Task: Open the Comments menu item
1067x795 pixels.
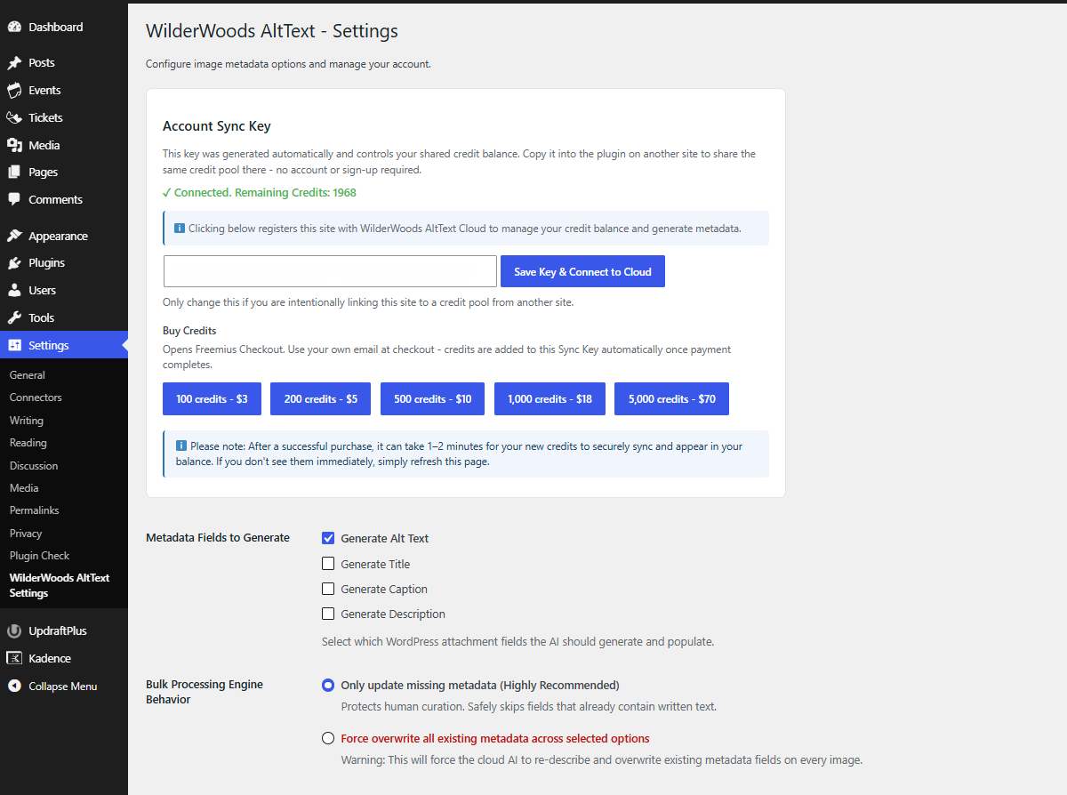Action: pos(64,199)
